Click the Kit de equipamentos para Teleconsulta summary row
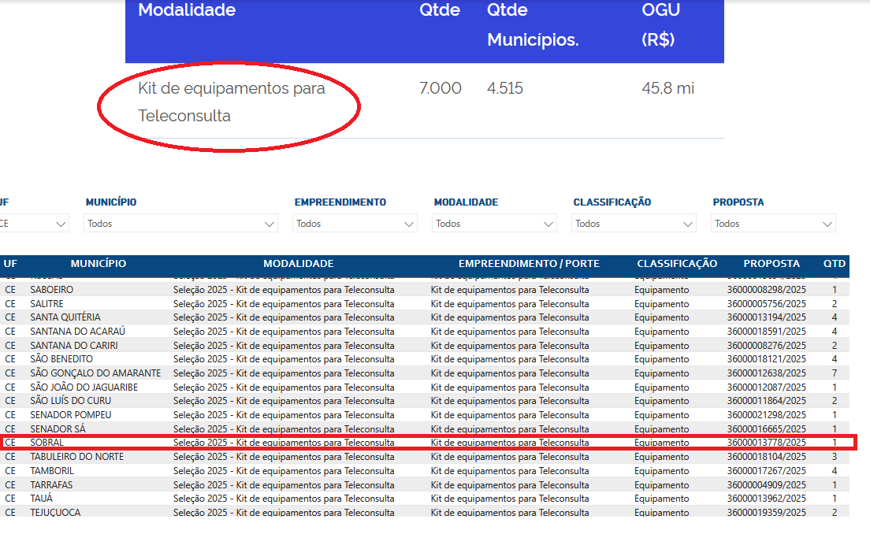This screenshot has width=870, height=534. coord(232,102)
